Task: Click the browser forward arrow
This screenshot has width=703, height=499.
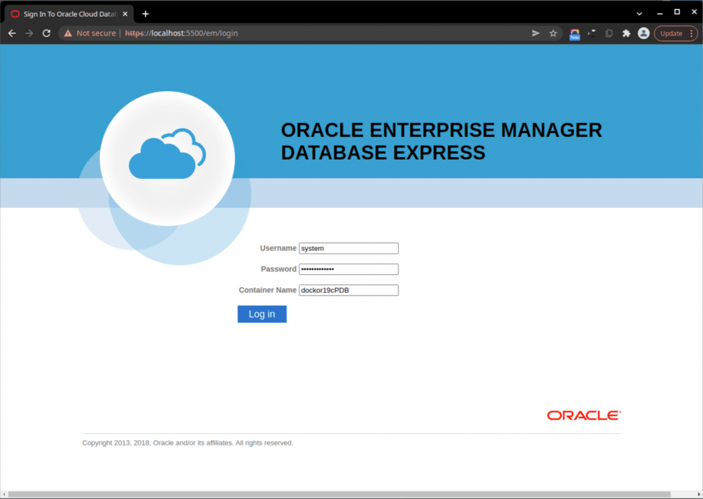Action: [x=29, y=33]
